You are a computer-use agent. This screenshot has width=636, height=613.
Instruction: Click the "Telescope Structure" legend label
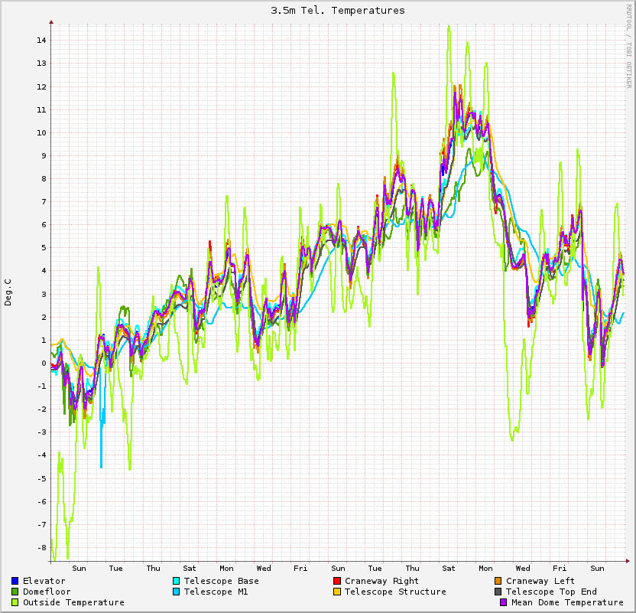pos(395,592)
